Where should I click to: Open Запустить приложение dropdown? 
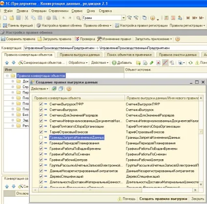pyautogui.click(x=153, y=39)
